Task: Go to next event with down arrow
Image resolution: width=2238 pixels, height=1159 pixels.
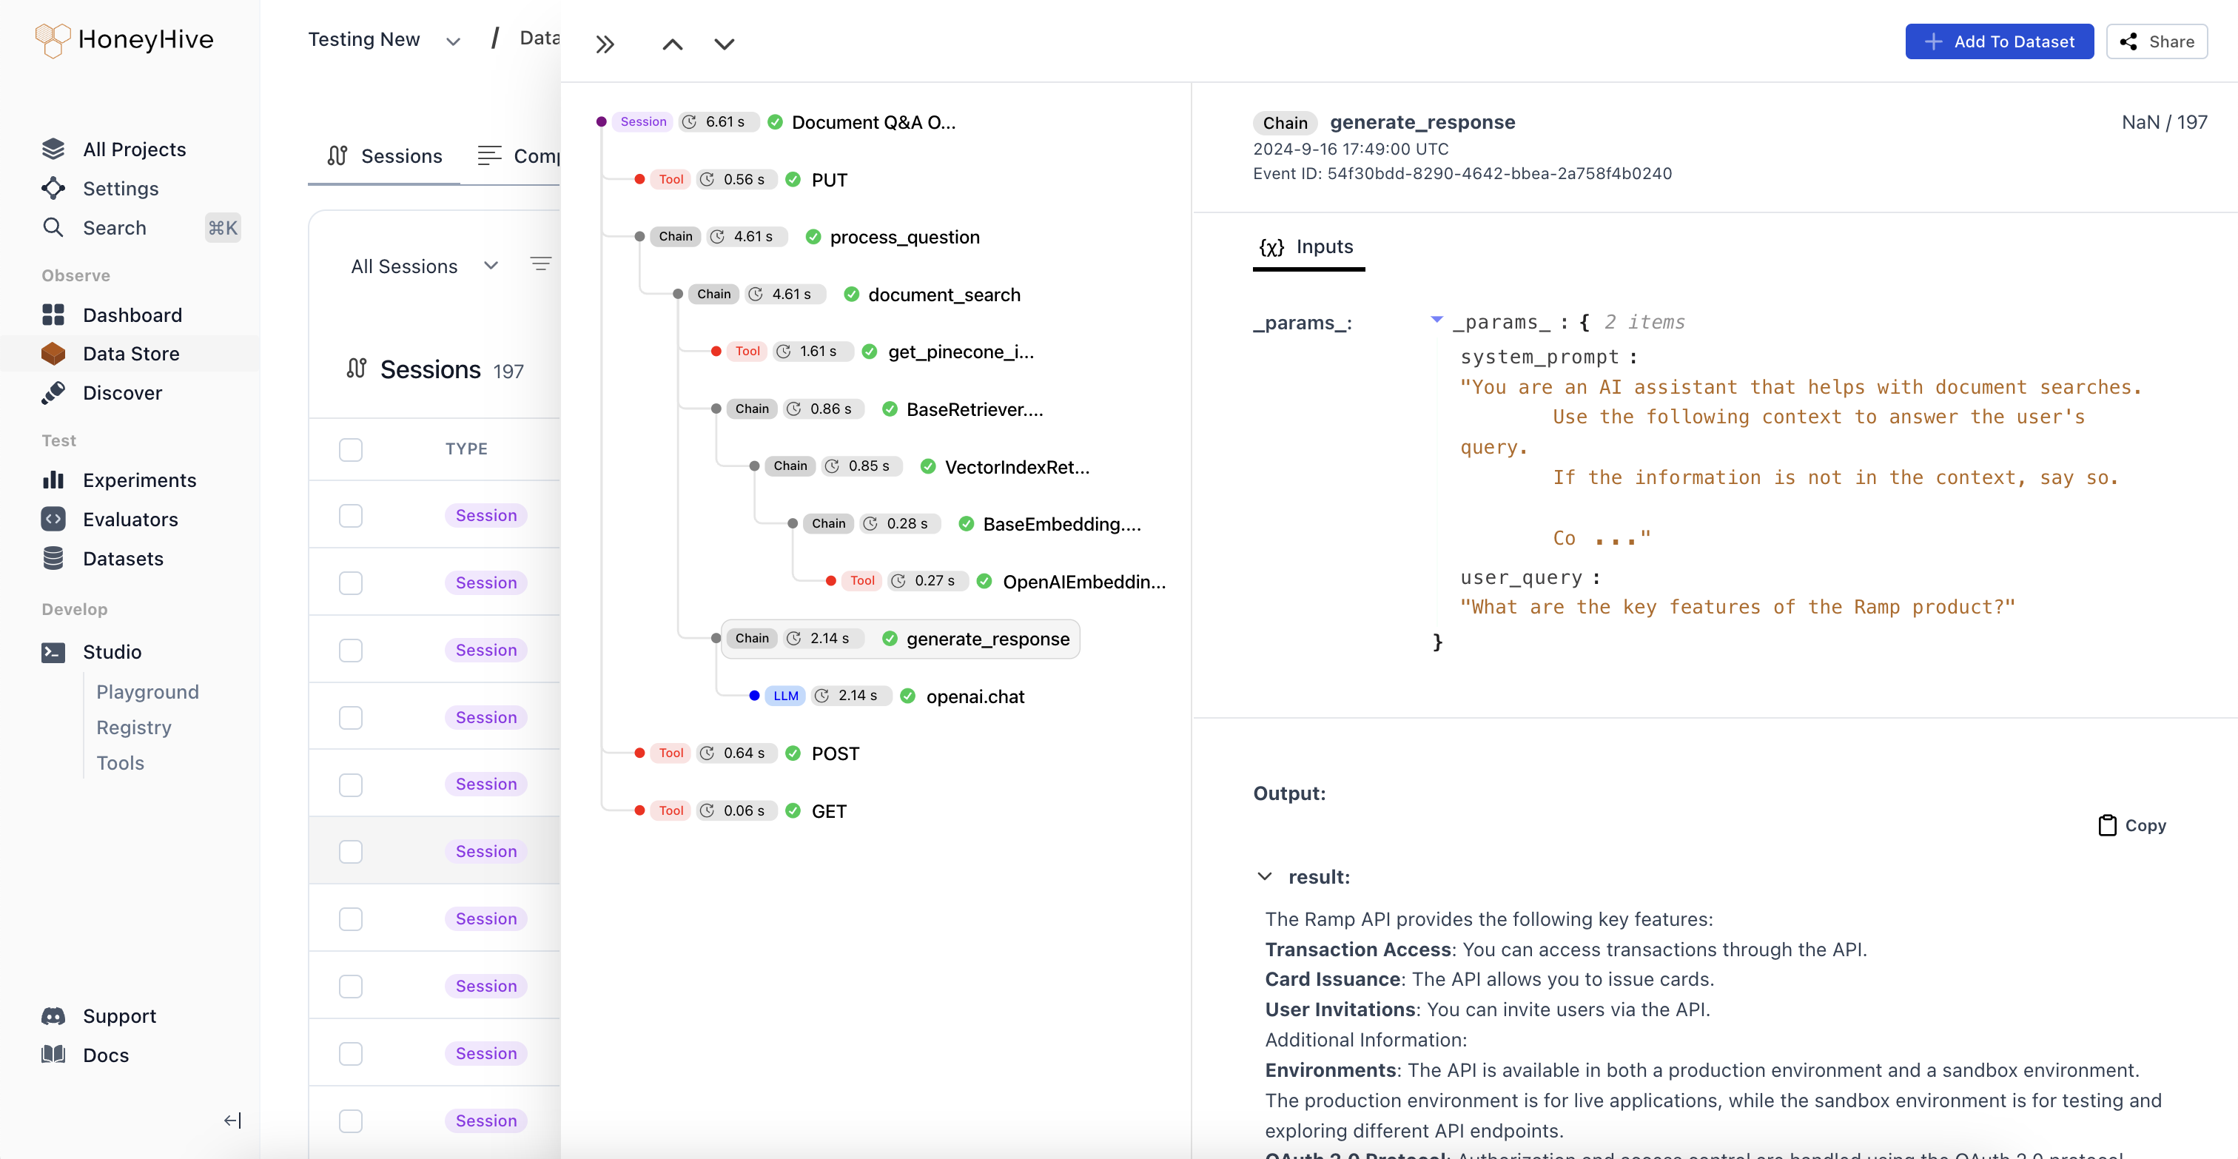Action: click(724, 44)
